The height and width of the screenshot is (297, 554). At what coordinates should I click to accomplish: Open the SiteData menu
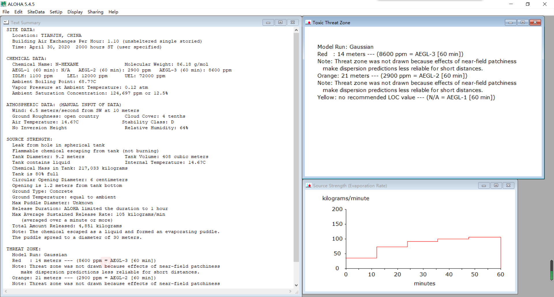click(36, 12)
